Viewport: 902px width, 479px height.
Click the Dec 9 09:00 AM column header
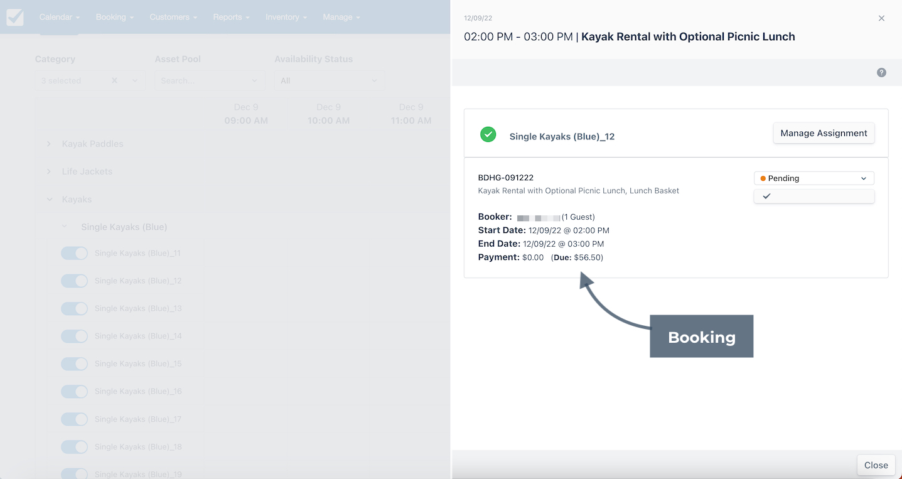click(246, 114)
